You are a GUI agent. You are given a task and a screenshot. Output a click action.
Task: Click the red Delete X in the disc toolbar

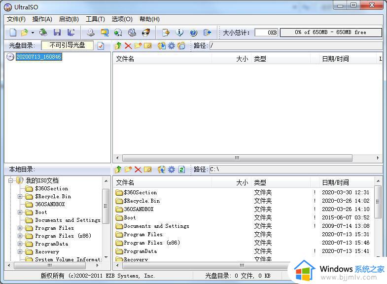128,46
